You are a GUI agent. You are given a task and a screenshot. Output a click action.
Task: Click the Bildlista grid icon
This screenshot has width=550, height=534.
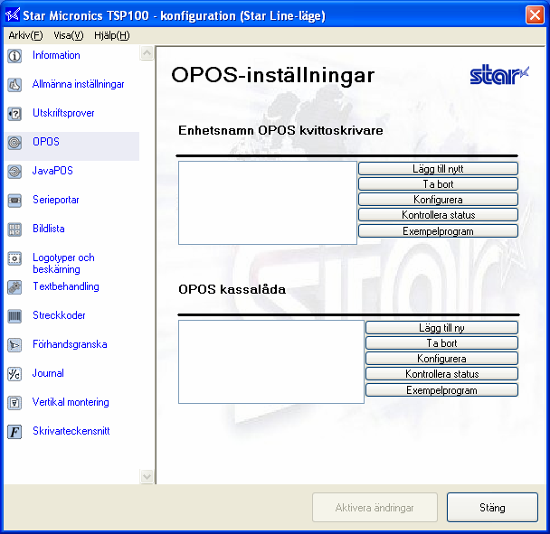click(14, 230)
